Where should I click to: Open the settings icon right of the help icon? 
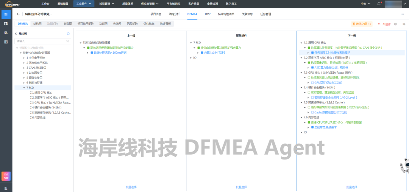point(404,24)
